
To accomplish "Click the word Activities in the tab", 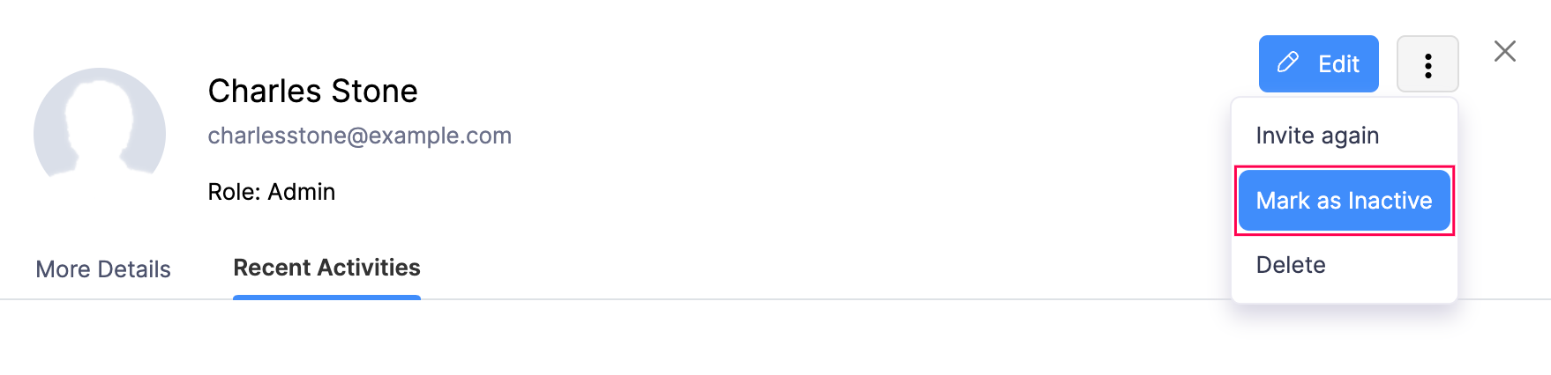I will (x=369, y=268).
